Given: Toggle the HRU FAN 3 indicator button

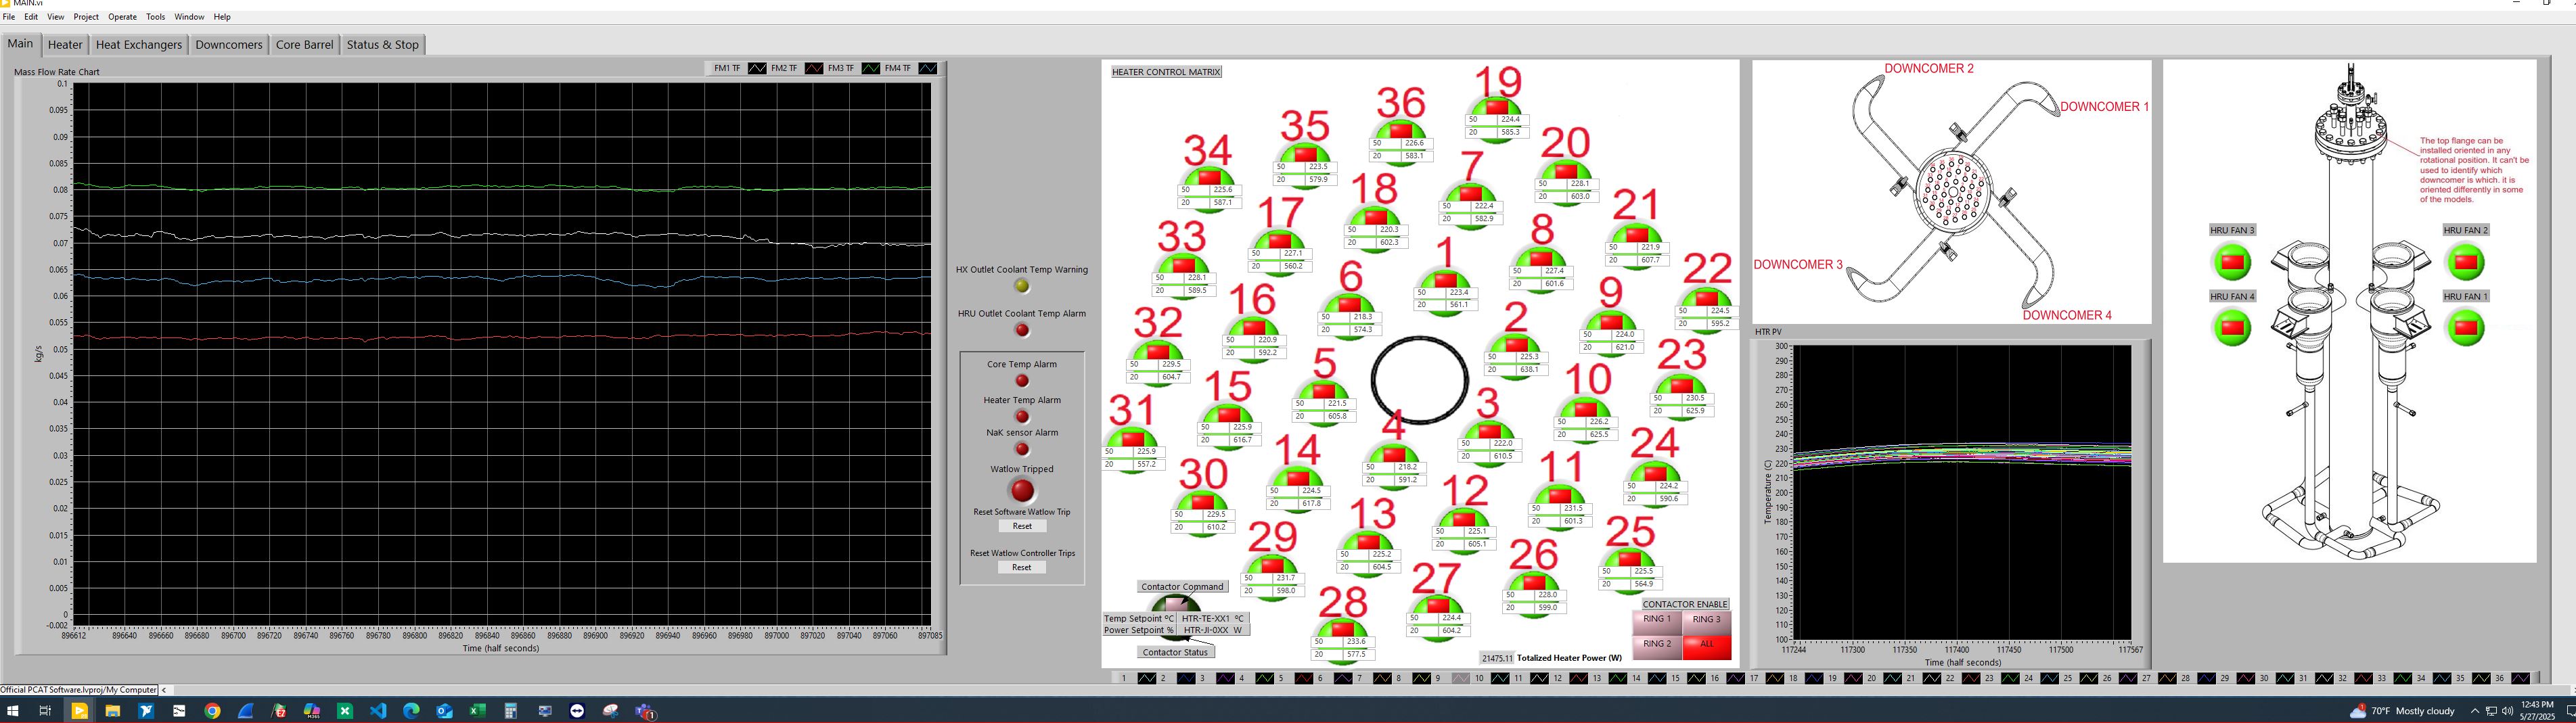Looking at the screenshot, I should click(2232, 263).
